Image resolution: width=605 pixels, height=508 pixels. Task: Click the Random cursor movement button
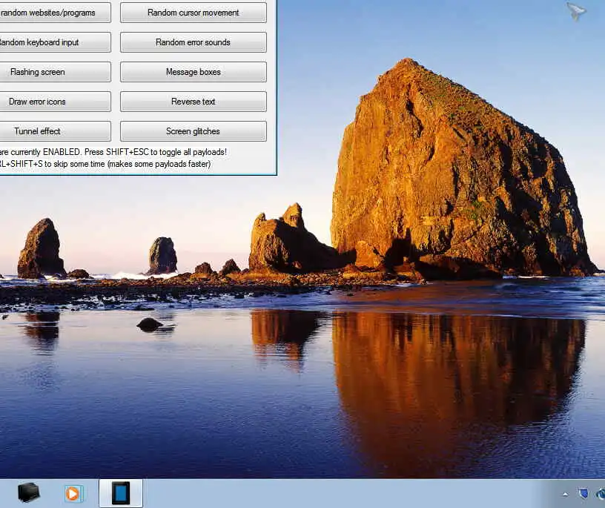click(194, 13)
